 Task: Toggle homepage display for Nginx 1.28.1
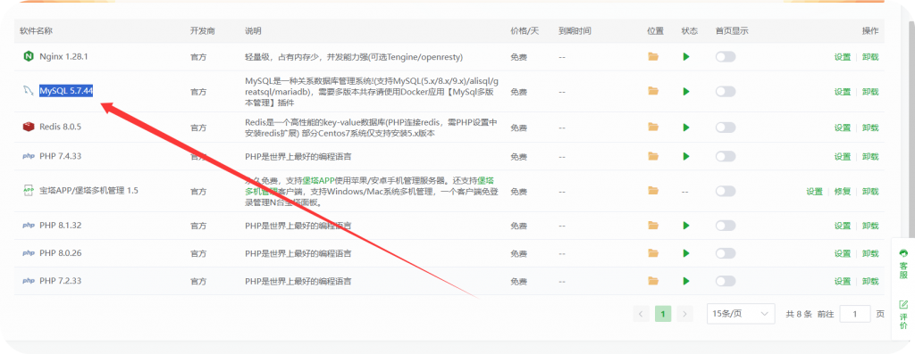[x=726, y=56]
